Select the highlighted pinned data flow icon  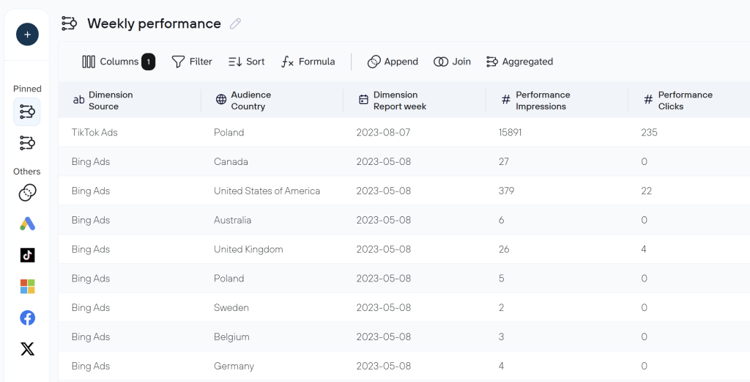coord(27,111)
